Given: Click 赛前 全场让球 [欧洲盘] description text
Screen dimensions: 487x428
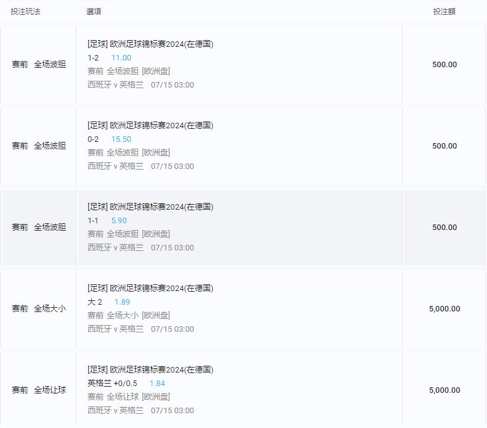Looking at the screenshot, I should click(129, 397).
